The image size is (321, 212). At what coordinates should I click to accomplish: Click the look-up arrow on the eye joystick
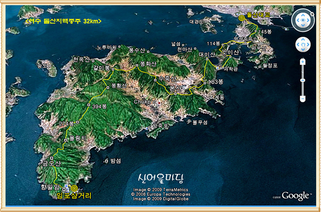point(303,15)
